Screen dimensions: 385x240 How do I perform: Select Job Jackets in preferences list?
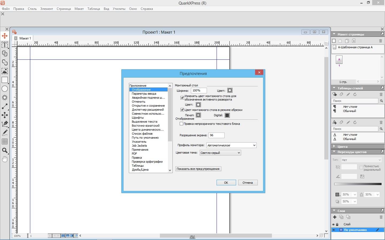[x=139, y=146]
